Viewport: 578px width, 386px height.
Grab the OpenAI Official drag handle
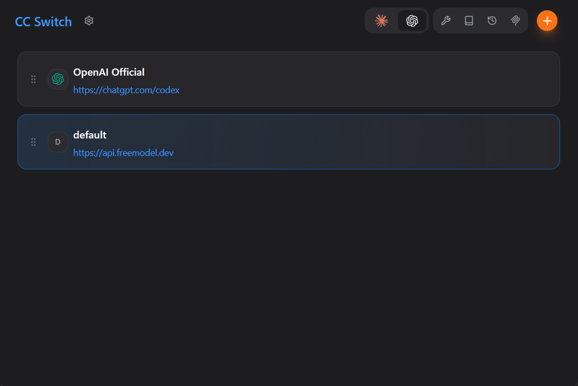(x=33, y=79)
